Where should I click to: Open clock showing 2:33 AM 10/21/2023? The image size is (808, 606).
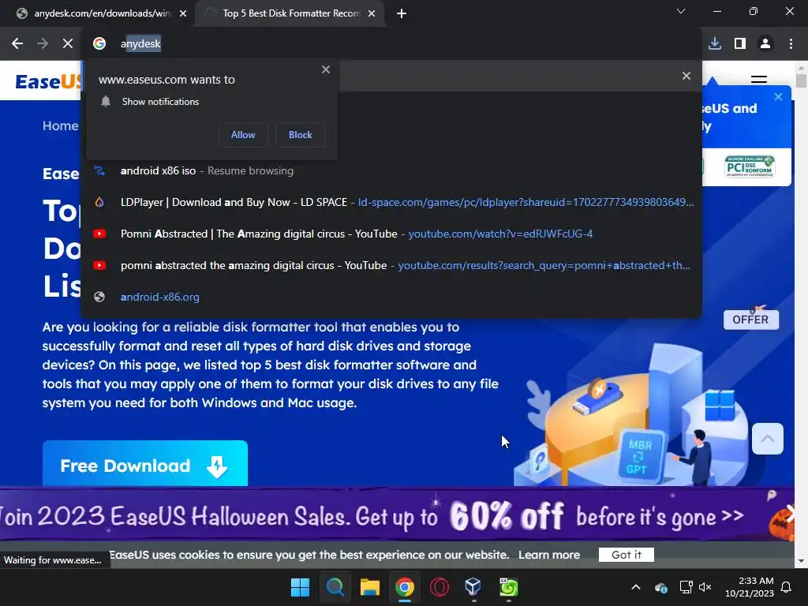tap(750, 587)
